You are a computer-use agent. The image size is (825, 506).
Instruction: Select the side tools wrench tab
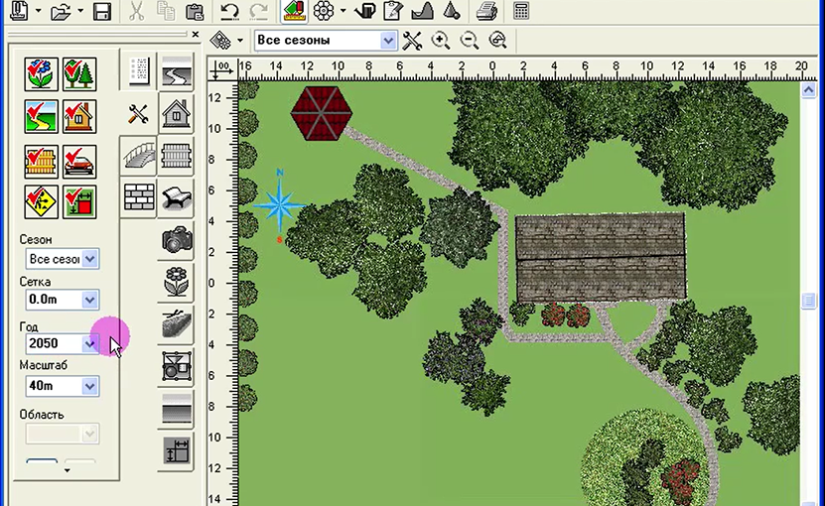tap(138, 114)
